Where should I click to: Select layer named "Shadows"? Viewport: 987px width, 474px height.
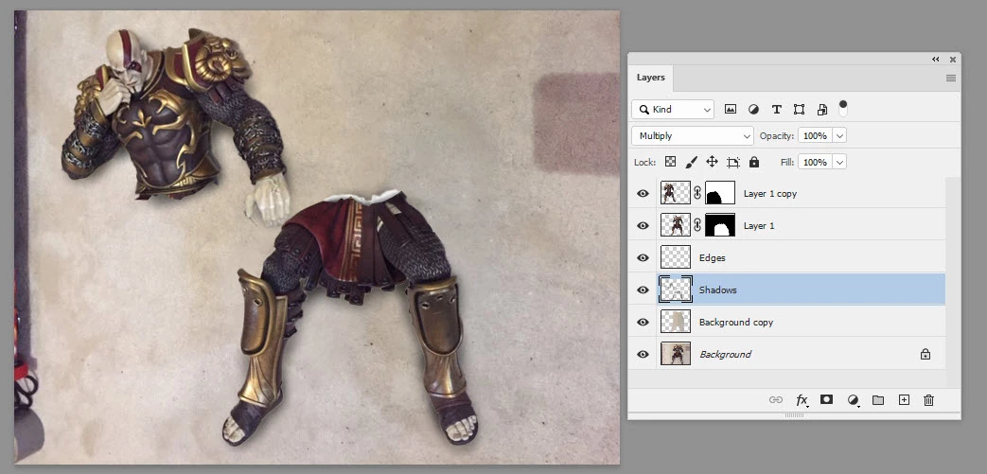pyautogui.click(x=717, y=290)
